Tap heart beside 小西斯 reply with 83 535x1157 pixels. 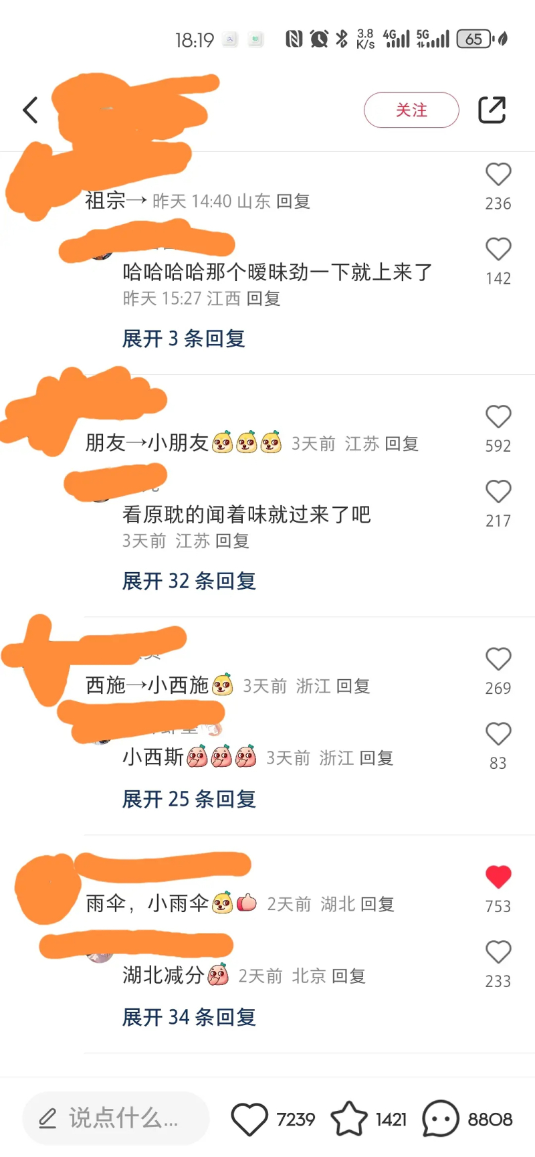498,734
